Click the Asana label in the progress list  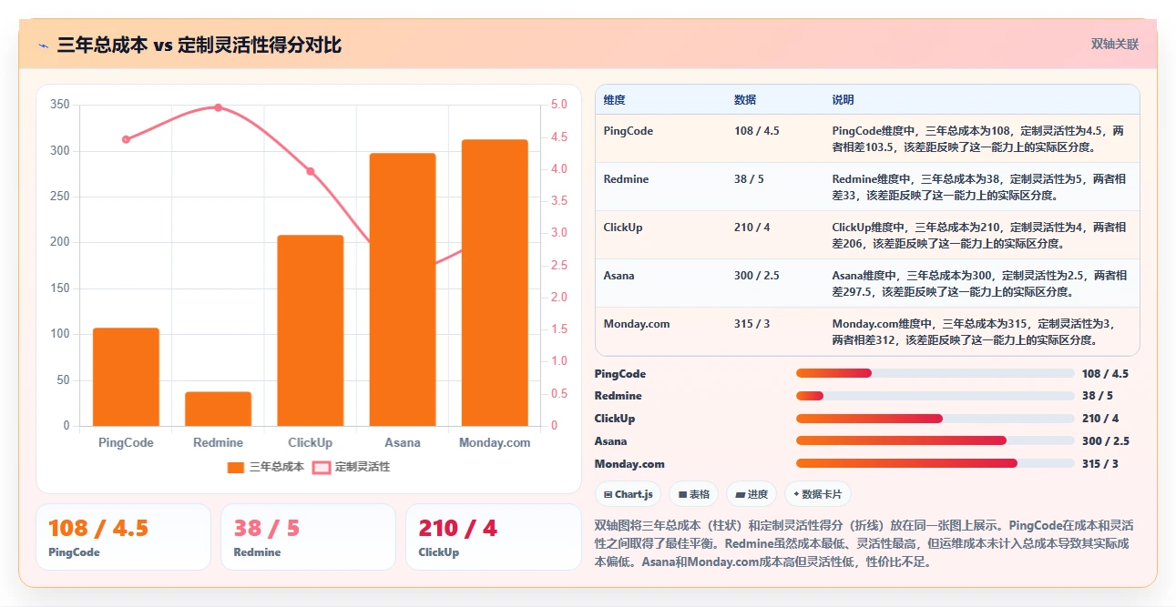click(x=610, y=440)
